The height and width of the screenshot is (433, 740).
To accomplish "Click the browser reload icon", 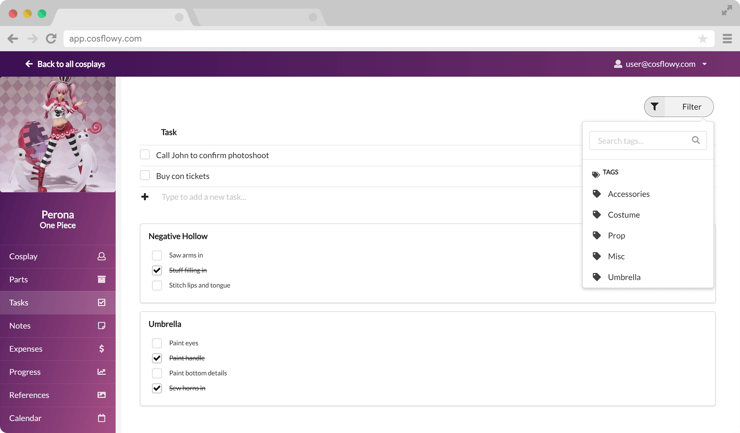I will click(x=51, y=39).
